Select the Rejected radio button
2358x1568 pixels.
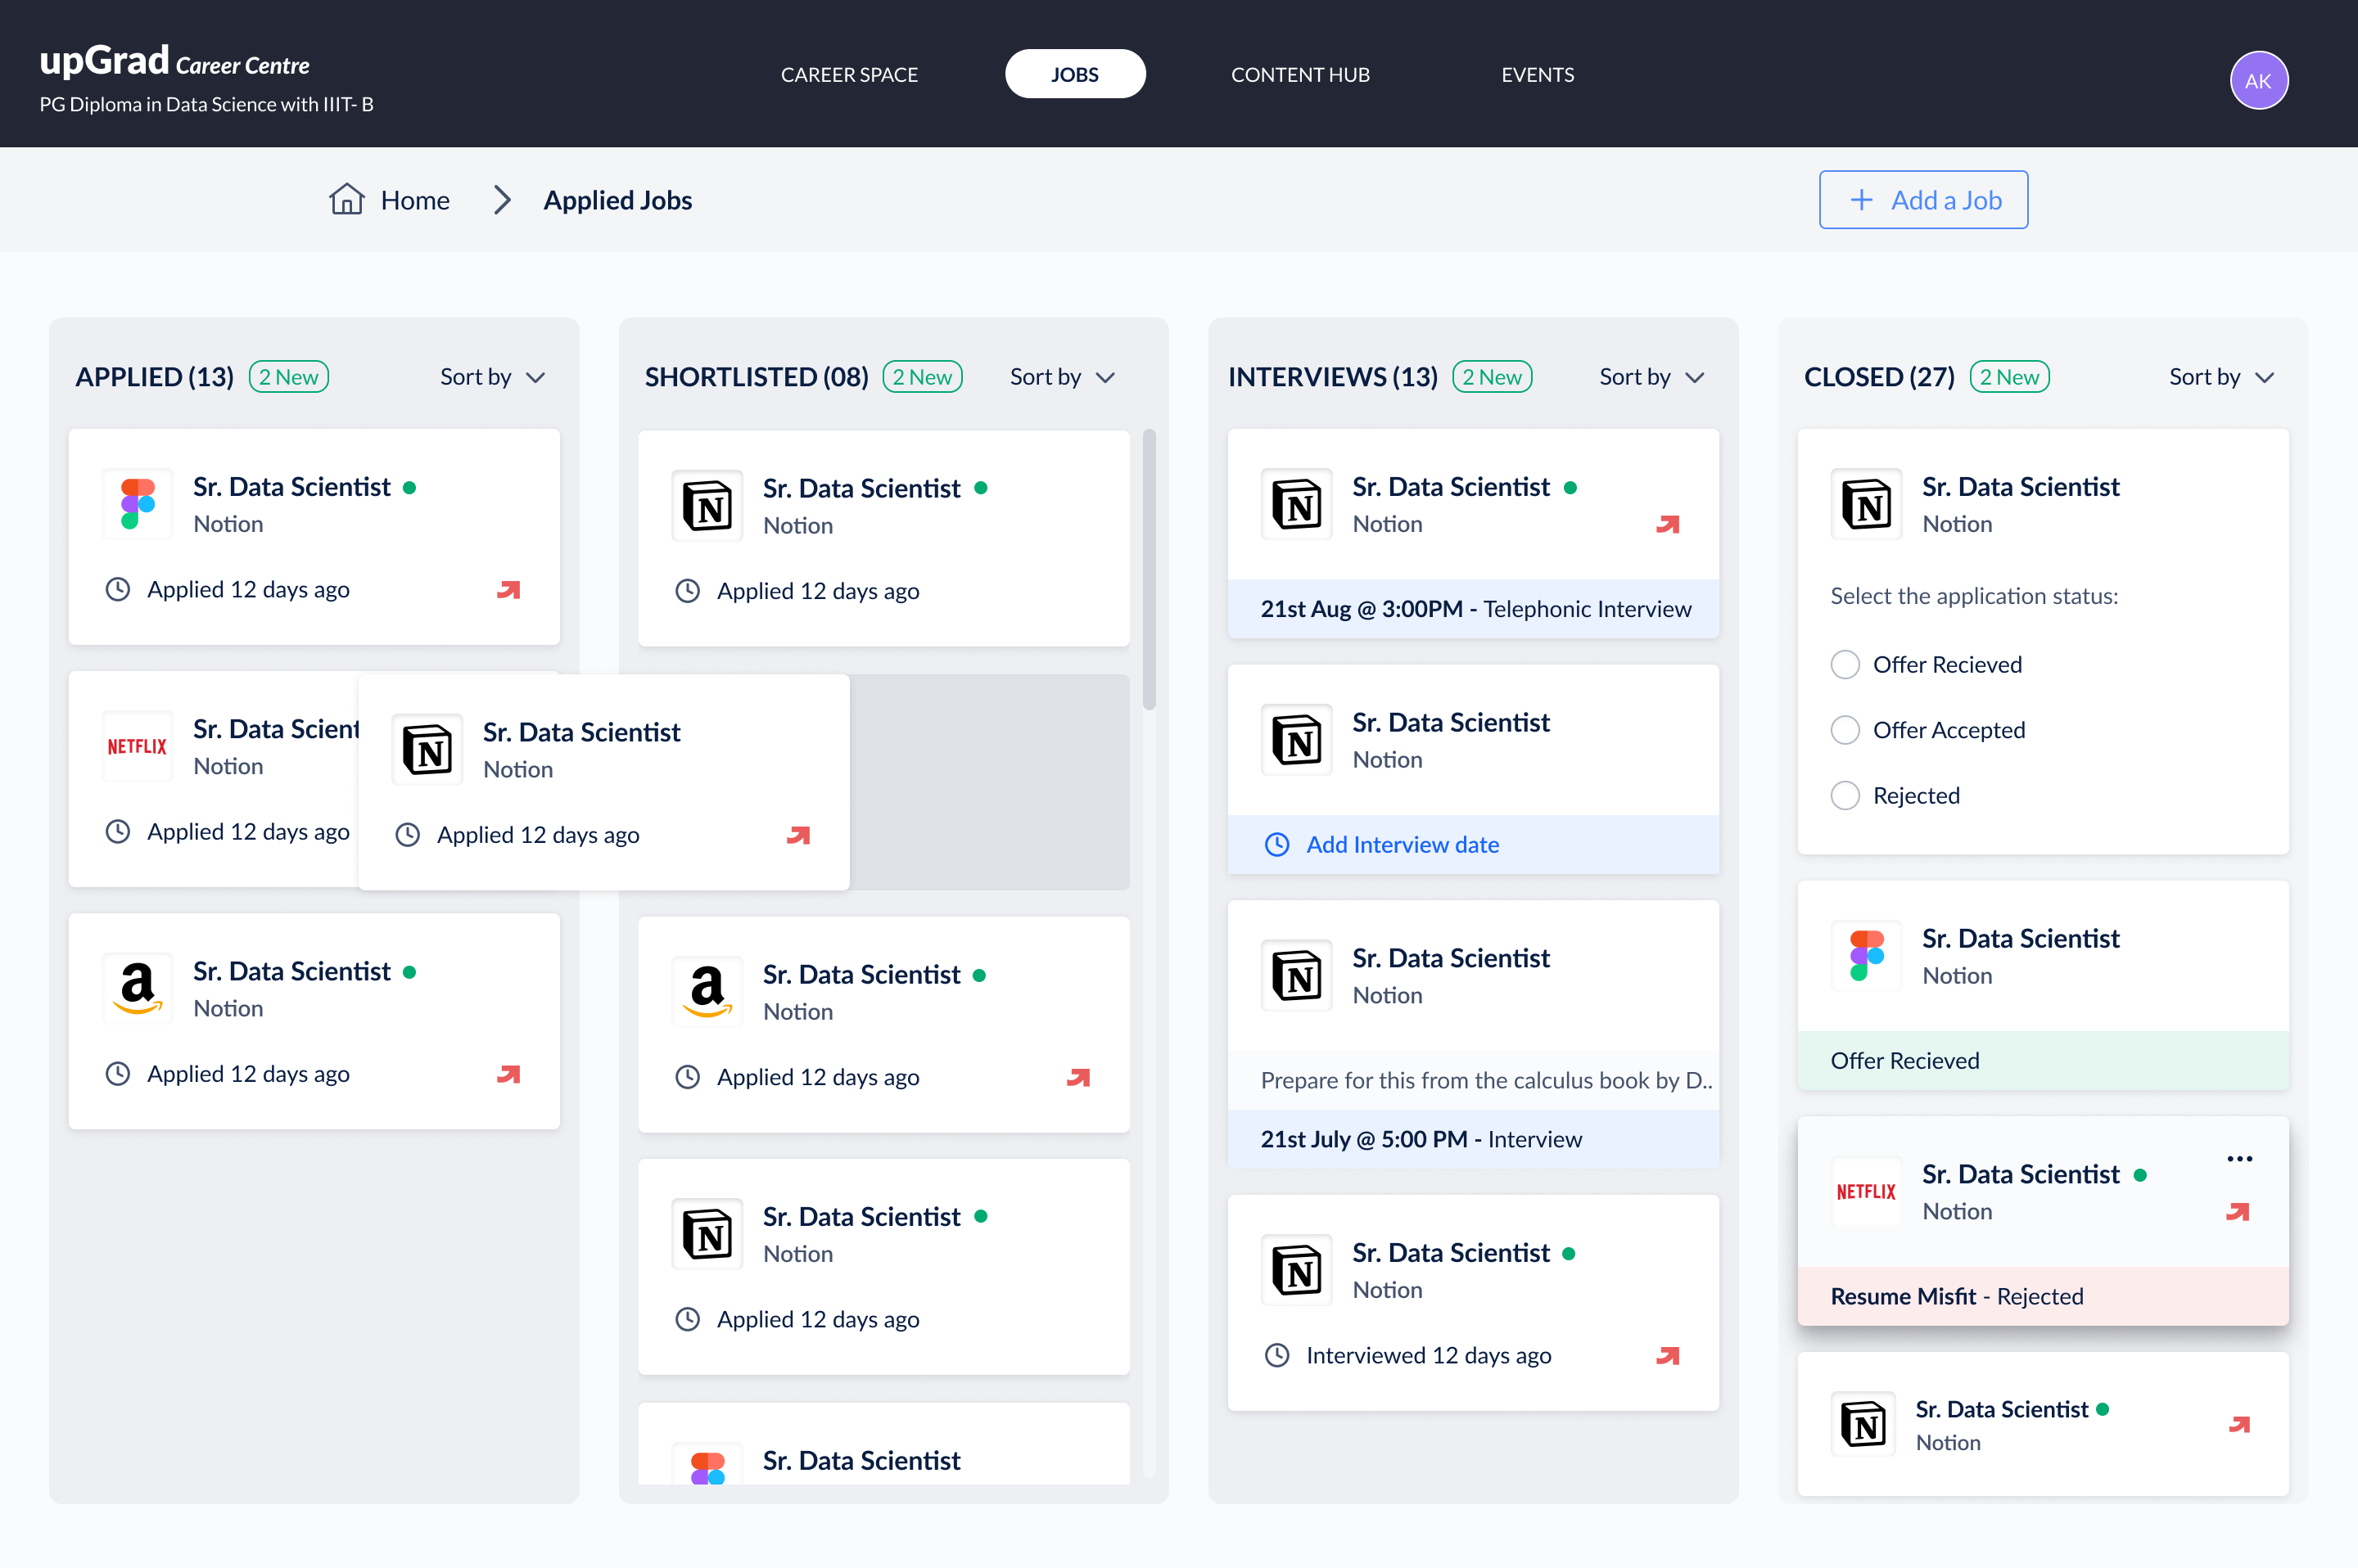click(1845, 795)
